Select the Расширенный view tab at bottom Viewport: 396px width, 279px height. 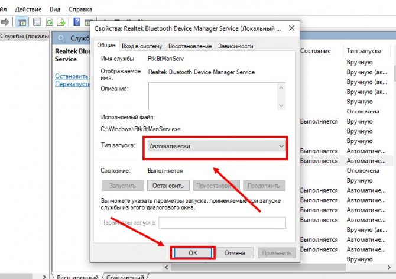click(x=77, y=277)
